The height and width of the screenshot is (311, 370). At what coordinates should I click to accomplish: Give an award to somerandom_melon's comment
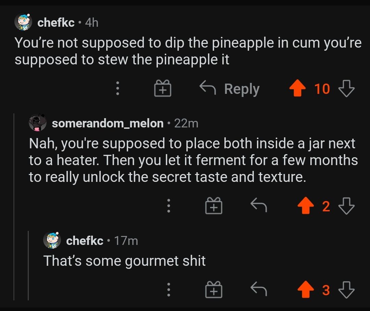tap(213, 206)
